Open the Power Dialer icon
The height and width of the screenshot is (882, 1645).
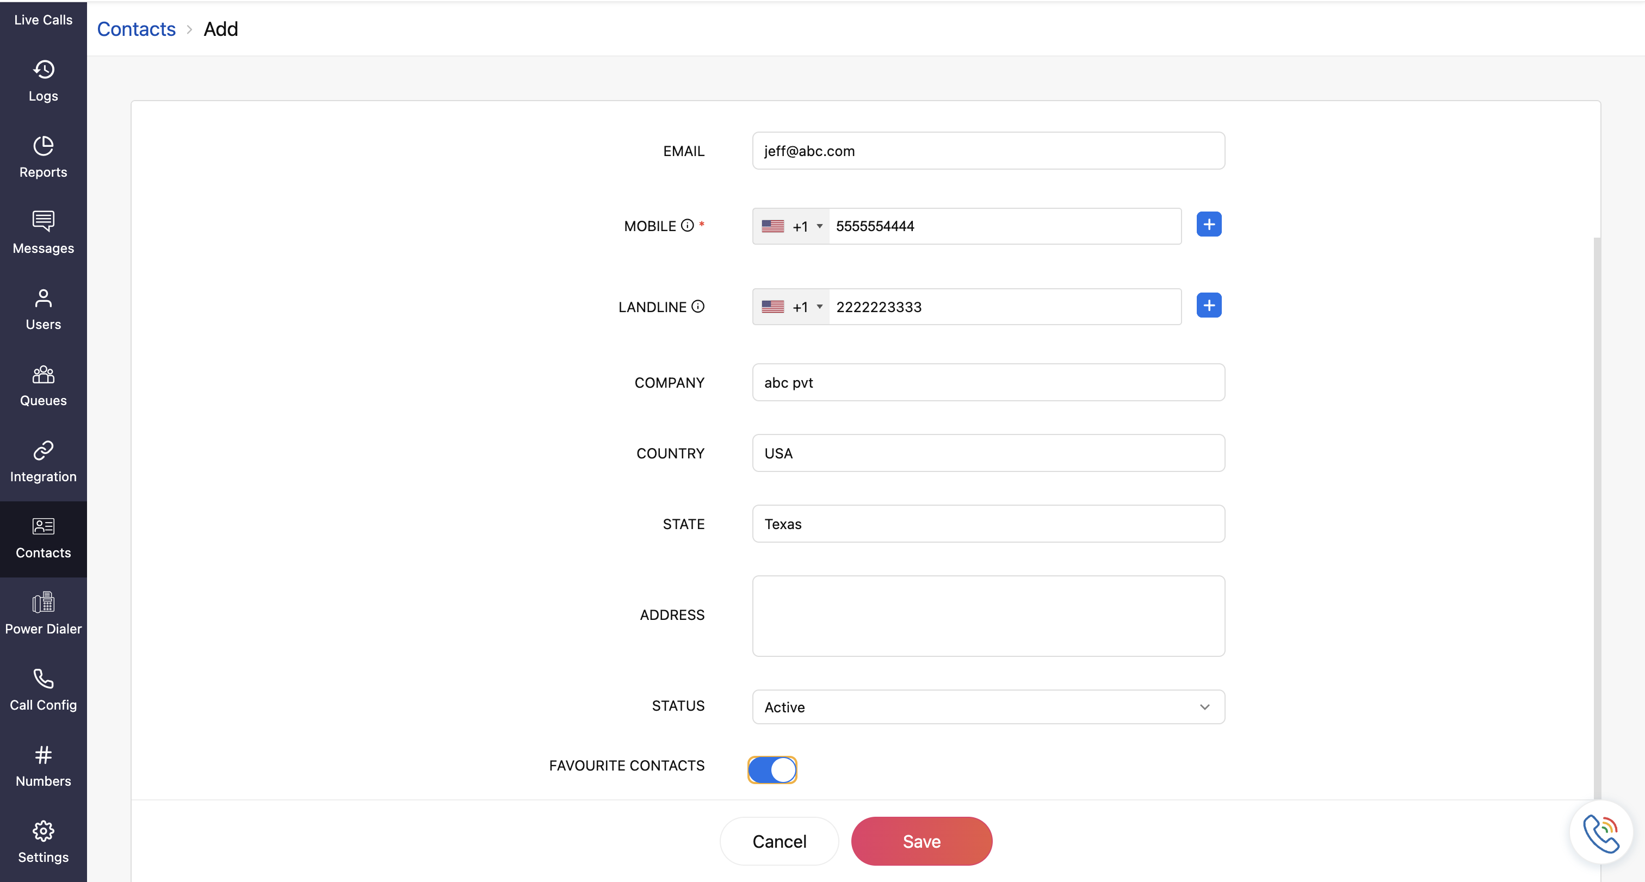coord(44,603)
